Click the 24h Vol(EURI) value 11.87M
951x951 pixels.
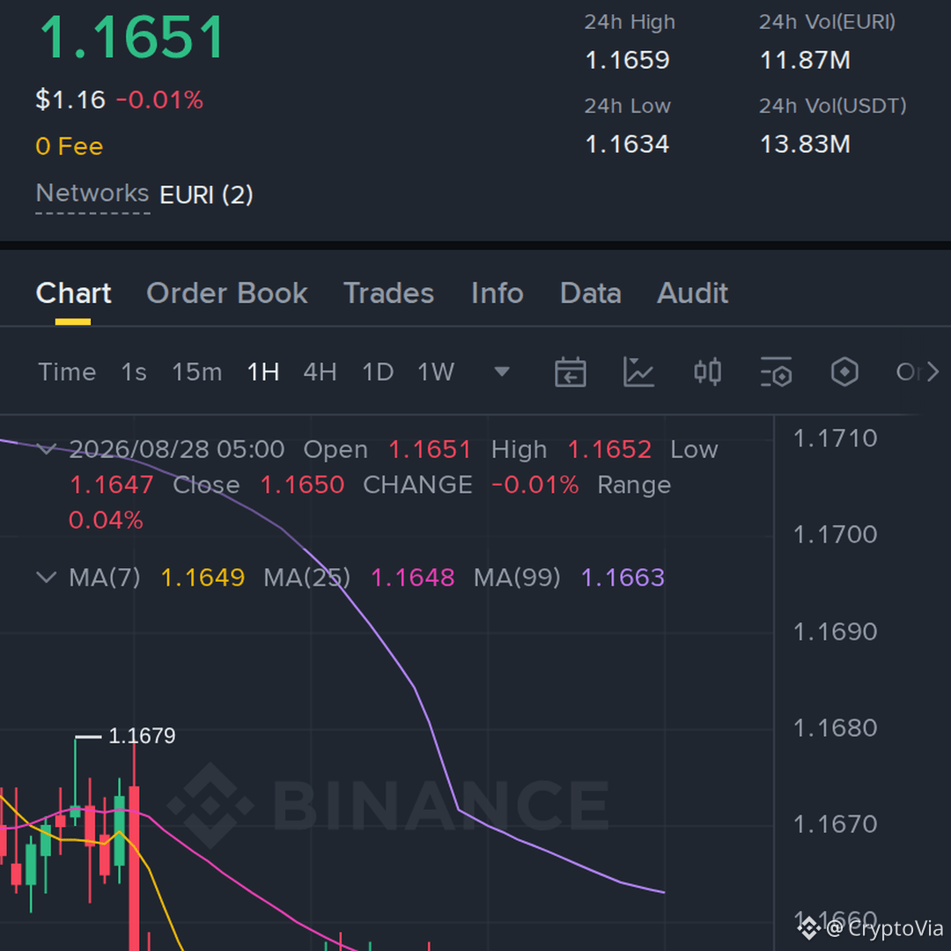point(805,60)
